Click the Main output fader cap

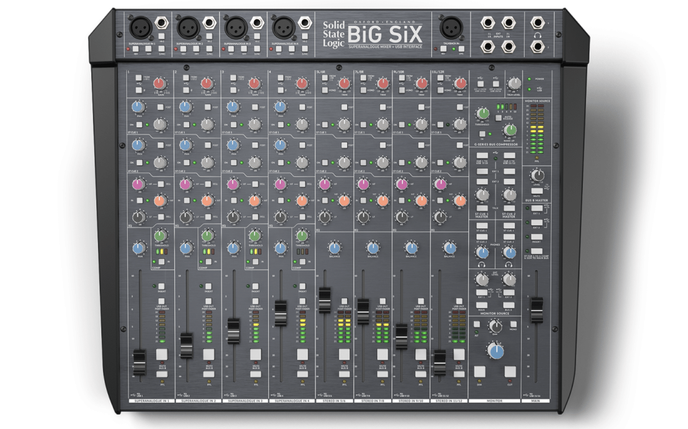[537, 310]
